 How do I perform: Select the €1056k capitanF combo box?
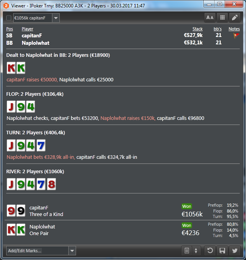[36, 18]
